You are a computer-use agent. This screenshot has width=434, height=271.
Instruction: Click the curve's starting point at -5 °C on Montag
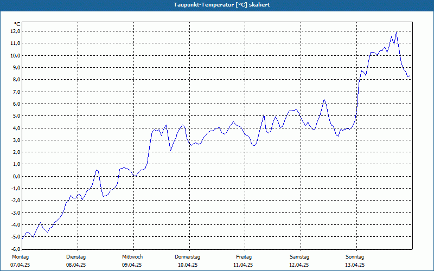tap(22, 238)
